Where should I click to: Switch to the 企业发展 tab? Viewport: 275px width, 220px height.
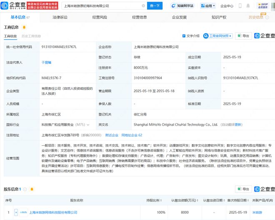tap(179, 17)
